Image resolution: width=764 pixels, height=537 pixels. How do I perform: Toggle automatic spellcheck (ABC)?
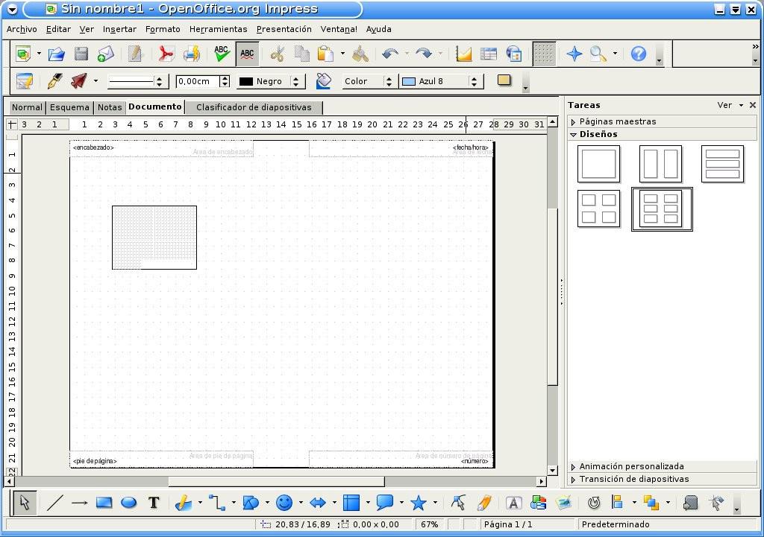click(247, 54)
